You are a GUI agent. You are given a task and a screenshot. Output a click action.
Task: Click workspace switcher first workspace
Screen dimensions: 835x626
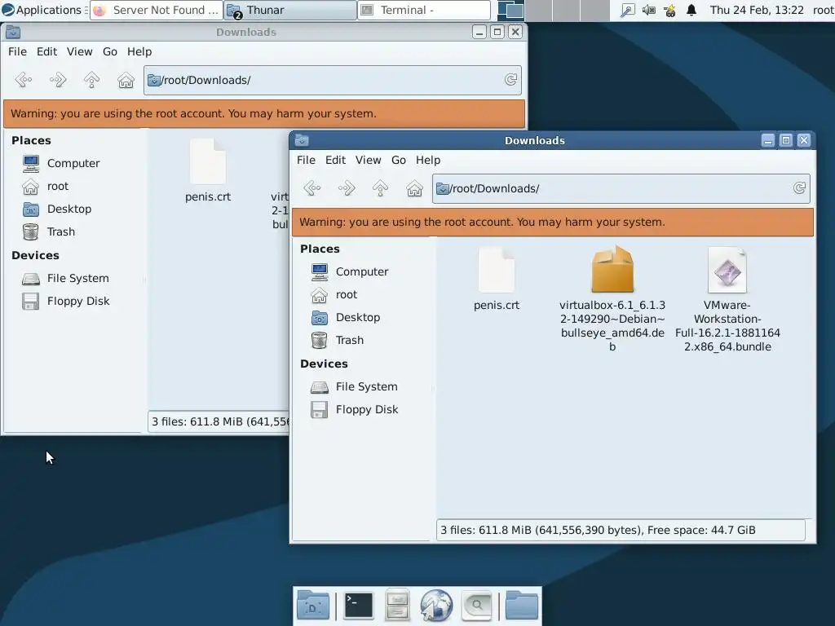510,10
